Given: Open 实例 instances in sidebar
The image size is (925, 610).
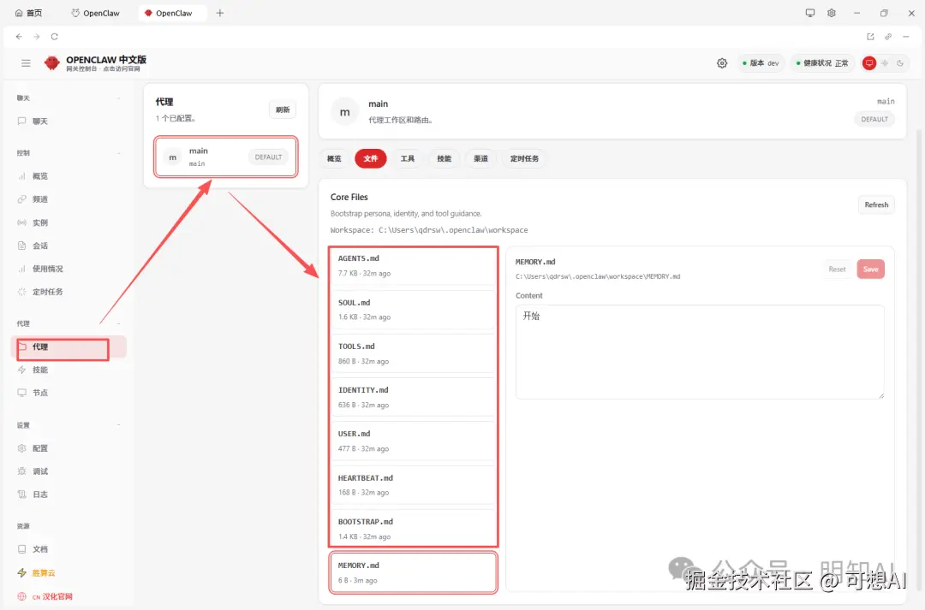Looking at the screenshot, I should (69, 222).
